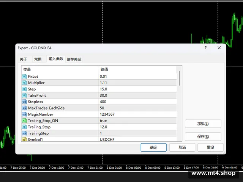Click the 8 Dec 13:00 chart time label
The width and height of the screenshot is (243, 182).
click(172, 168)
